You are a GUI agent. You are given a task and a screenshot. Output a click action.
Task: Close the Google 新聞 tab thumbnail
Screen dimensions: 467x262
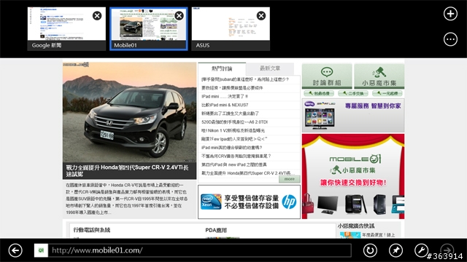click(97, 16)
